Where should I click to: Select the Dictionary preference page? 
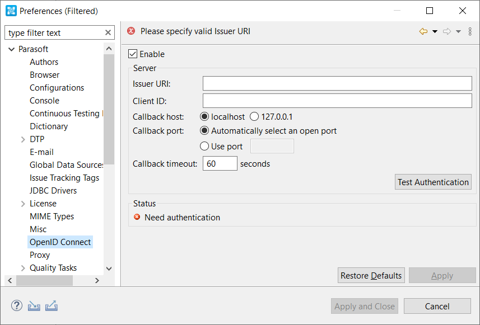point(49,126)
